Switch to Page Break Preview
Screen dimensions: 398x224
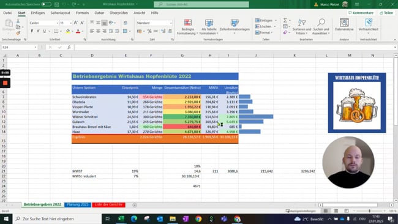[347, 211]
